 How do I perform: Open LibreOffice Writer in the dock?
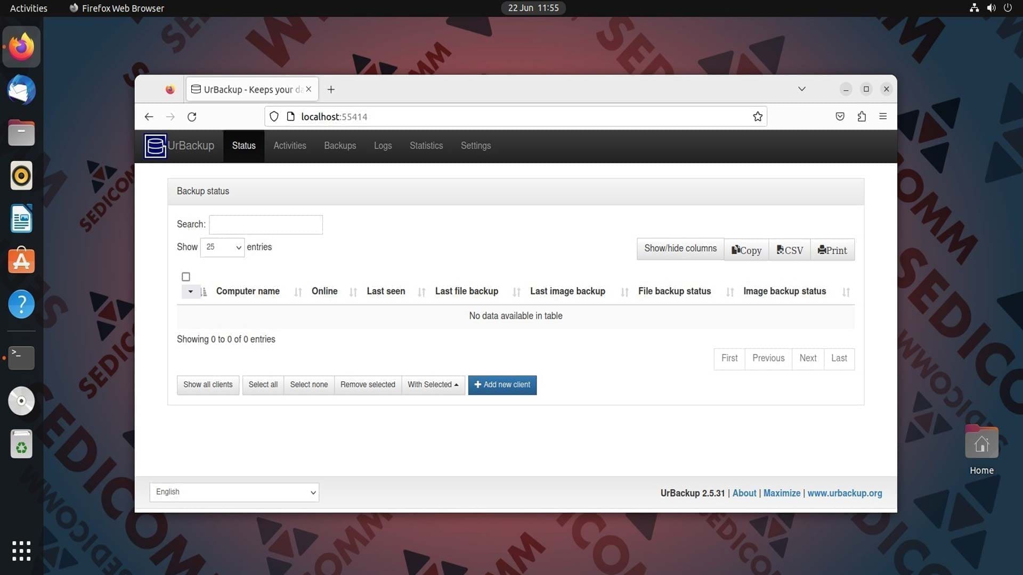pos(21,218)
